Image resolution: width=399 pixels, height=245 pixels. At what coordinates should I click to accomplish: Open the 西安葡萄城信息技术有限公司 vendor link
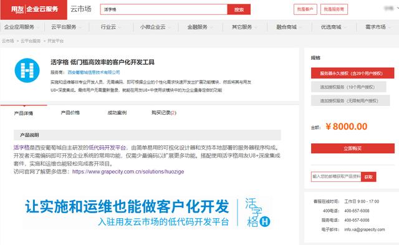[94, 72]
